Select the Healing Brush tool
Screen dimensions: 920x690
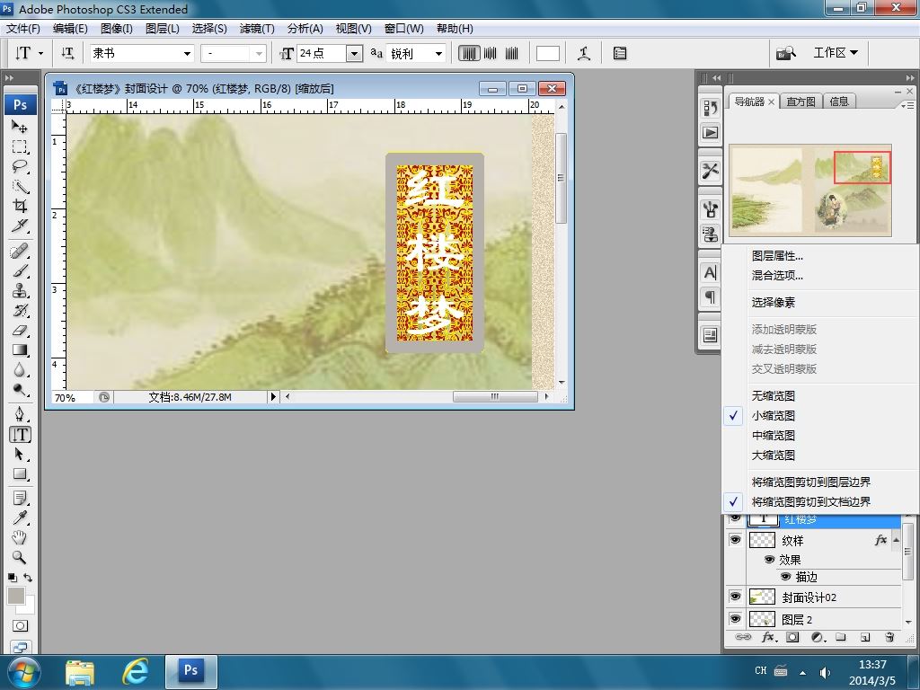[20, 252]
